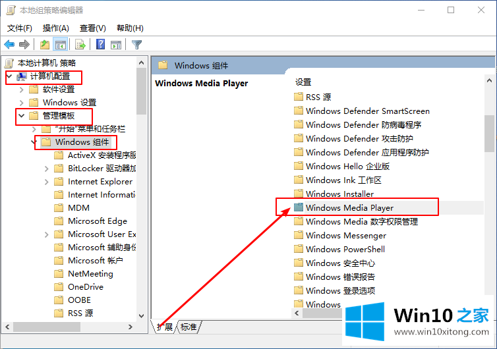The width and height of the screenshot is (497, 349).
Task: Click the Microsoft Edge folder icon
Action: pyautogui.click(x=59, y=221)
